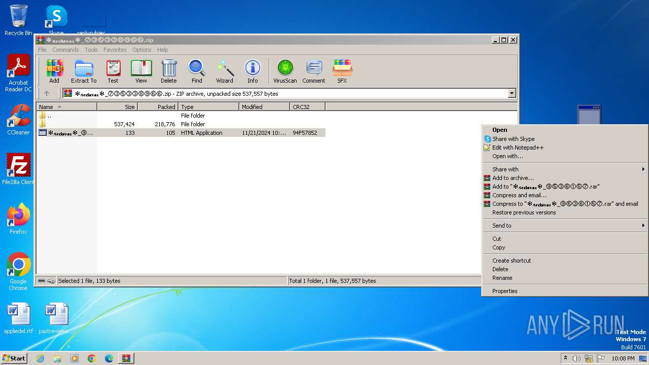649x365 pixels.
Task: Click the SFX toolbar icon
Action: click(342, 71)
